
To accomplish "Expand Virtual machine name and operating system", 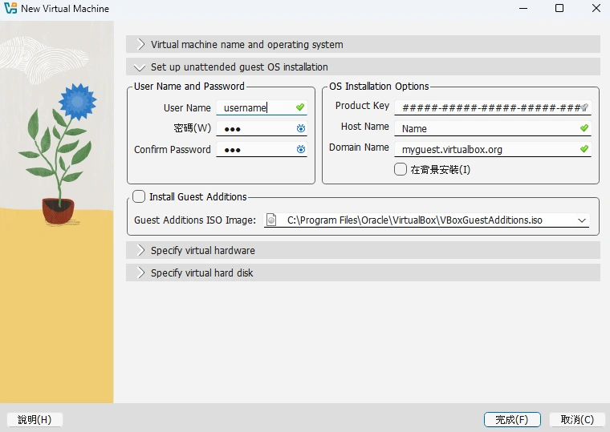I will point(141,45).
